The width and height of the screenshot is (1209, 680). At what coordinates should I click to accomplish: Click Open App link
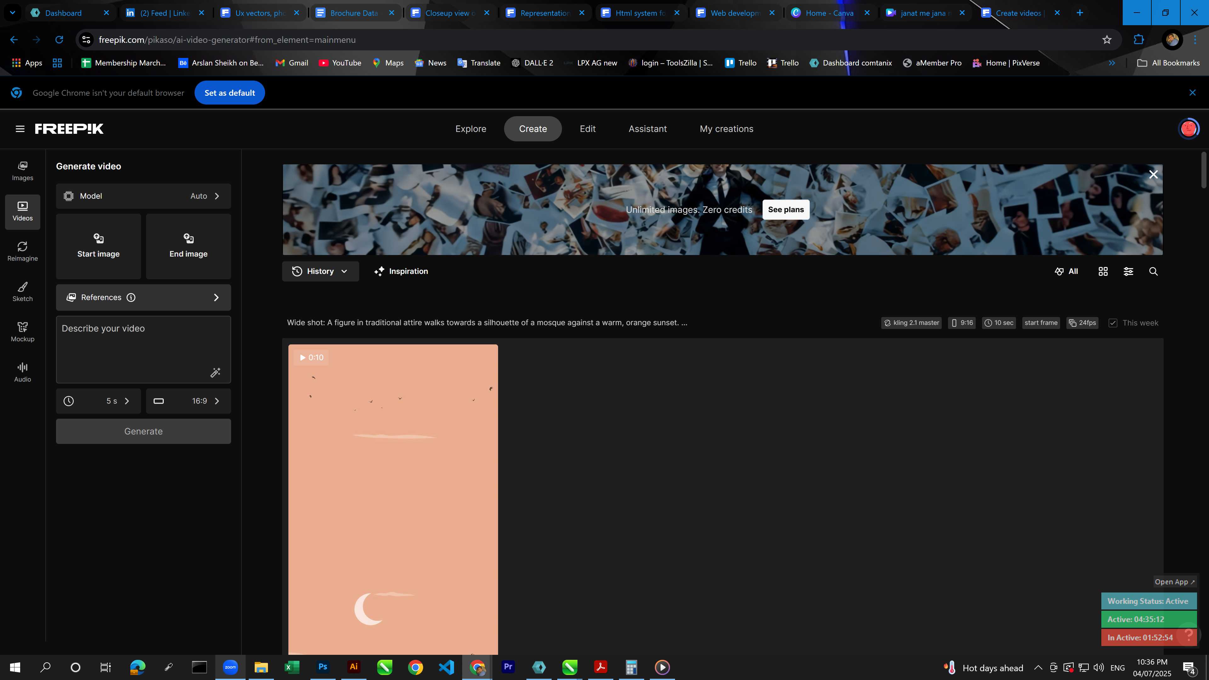point(1175,582)
